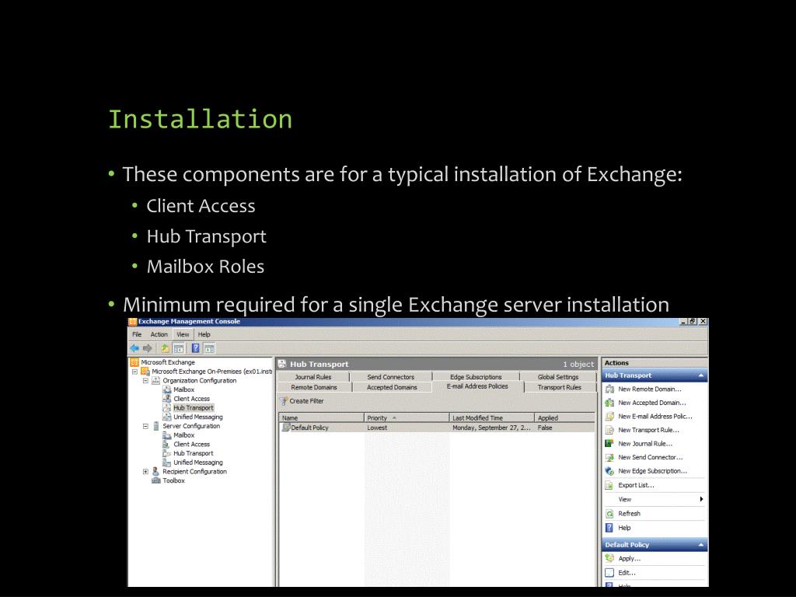Switch to the E-mail Address Policies tab
The height and width of the screenshot is (597, 796).
[477, 386]
